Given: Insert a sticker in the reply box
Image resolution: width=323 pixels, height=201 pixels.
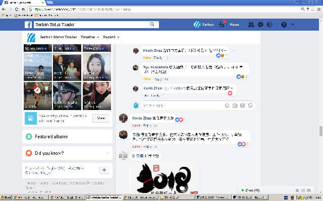Looking at the screenshot, I should point(250,106).
